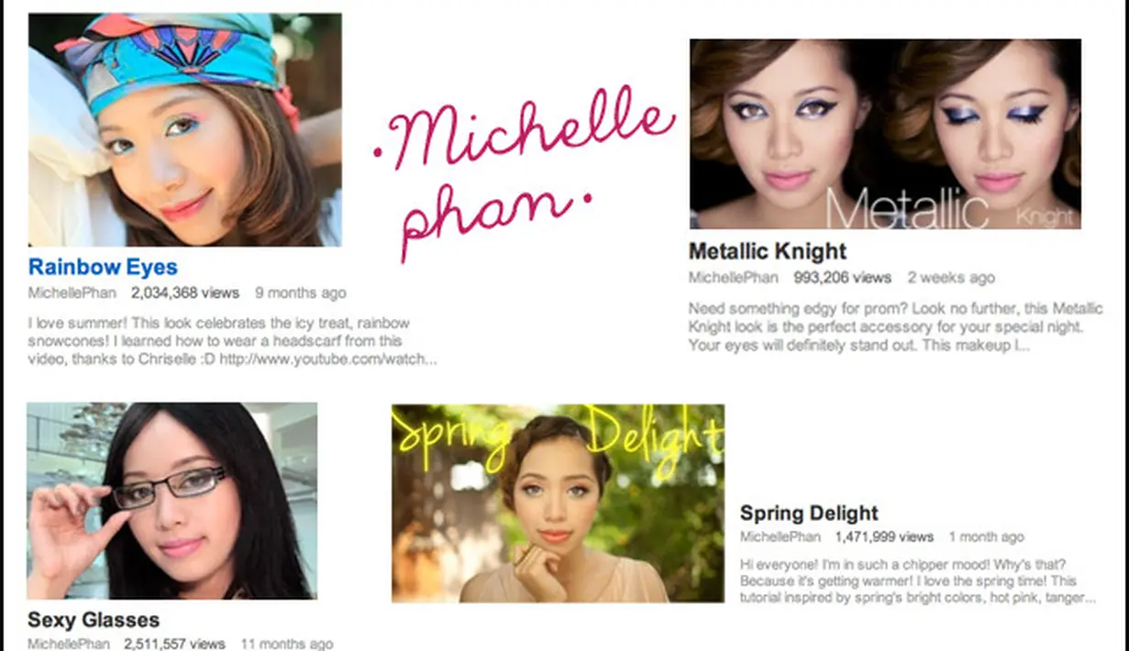Click the 2,034,368 views count
This screenshot has width=1129, height=651.
(x=184, y=293)
